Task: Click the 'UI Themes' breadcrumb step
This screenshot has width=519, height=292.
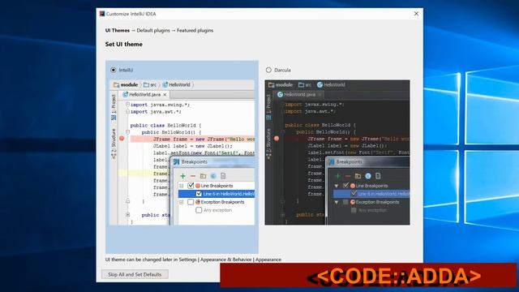Action: [x=118, y=30]
